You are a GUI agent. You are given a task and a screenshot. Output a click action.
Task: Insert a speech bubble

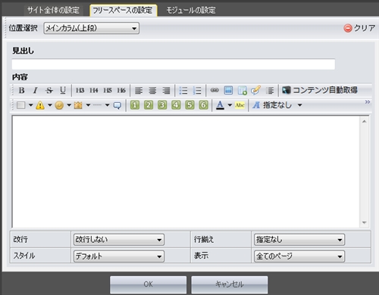pyautogui.click(x=117, y=105)
